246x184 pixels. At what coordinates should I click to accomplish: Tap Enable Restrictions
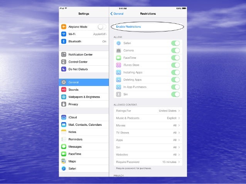pyautogui.click(x=128, y=27)
